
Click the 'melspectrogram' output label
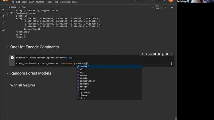click(x=26, y=13)
